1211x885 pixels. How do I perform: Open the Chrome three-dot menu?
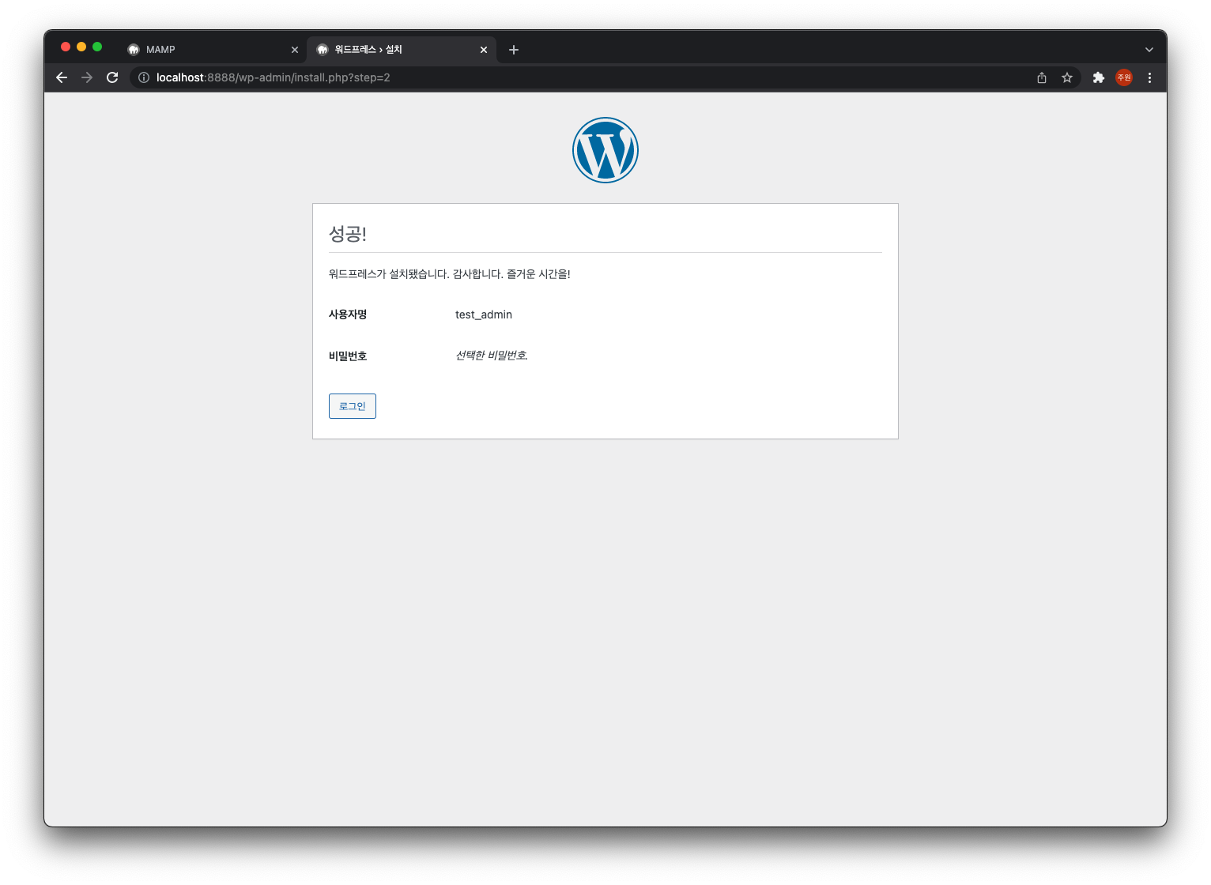pos(1149,77)
